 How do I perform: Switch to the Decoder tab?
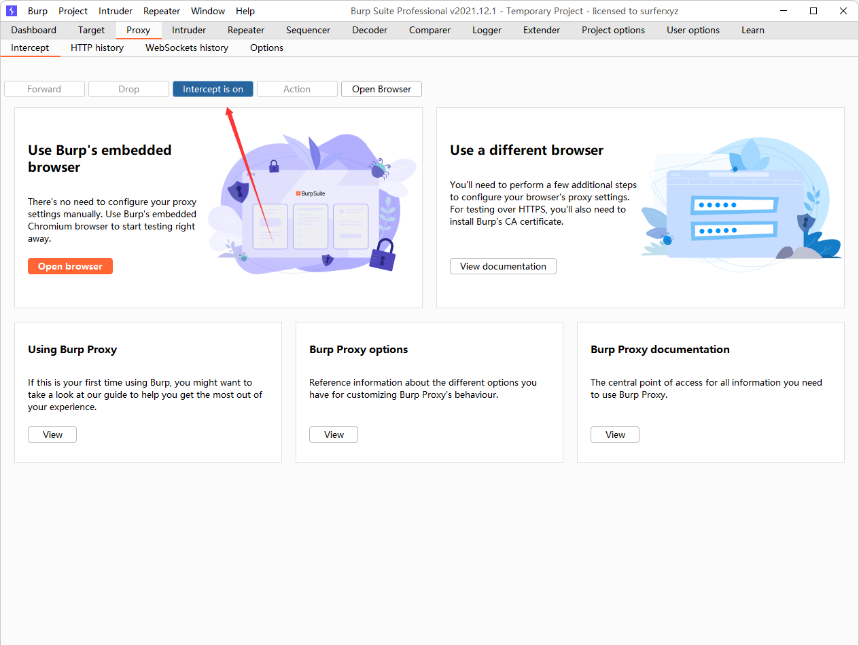tap(370, 30)
